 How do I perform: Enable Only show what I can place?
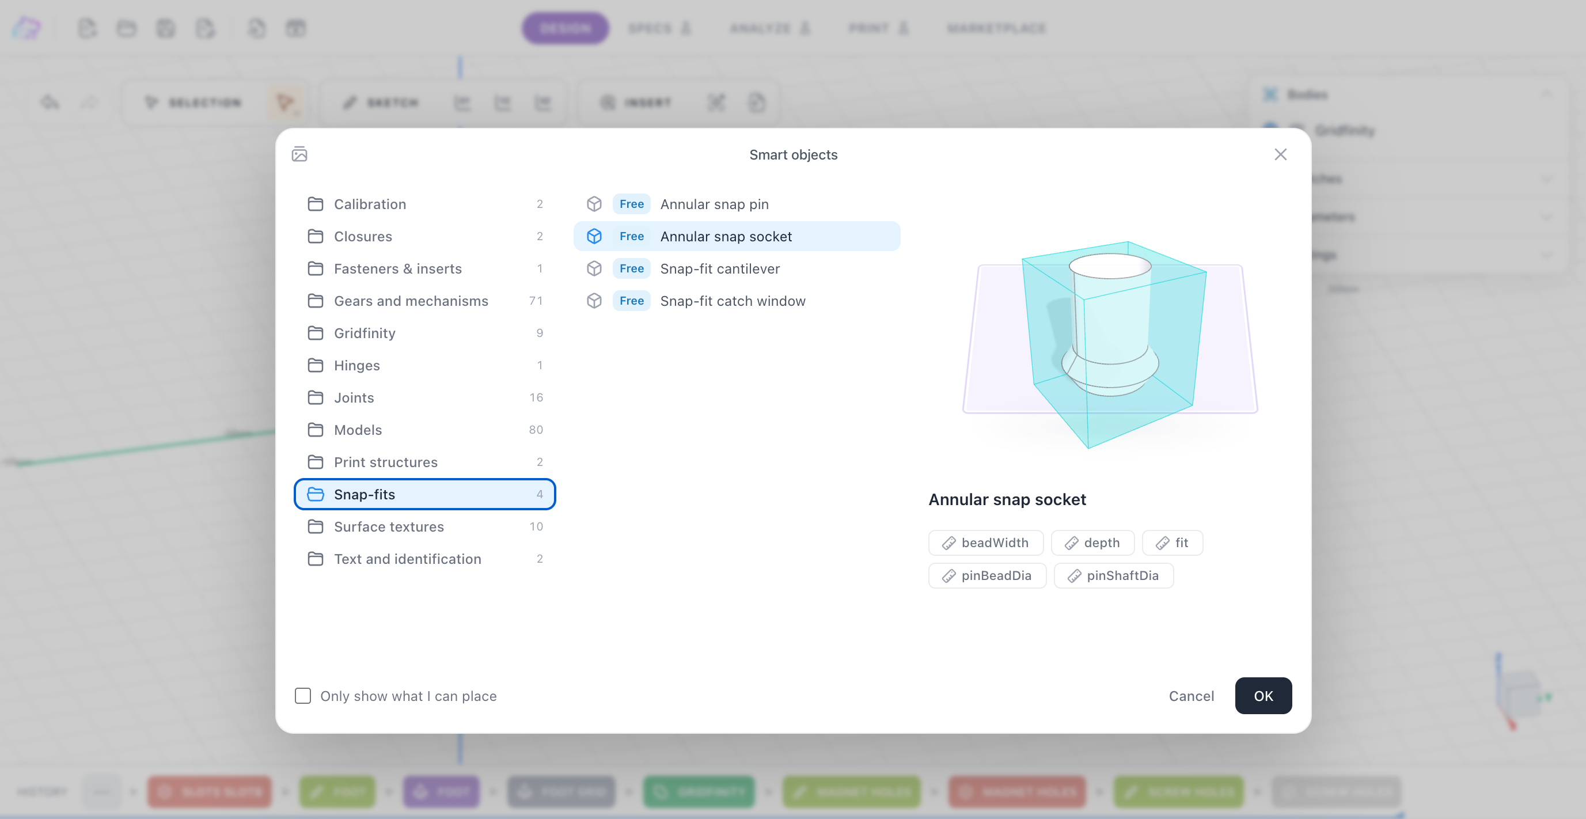tap(303, 696)
